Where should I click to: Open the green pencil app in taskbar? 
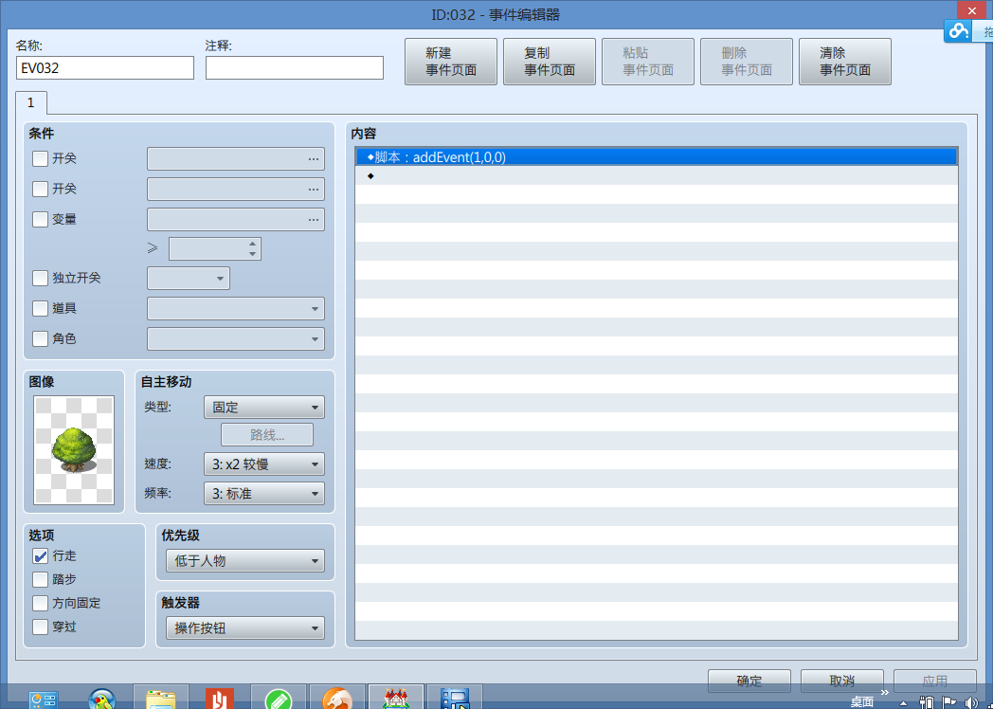click(279, 699)
